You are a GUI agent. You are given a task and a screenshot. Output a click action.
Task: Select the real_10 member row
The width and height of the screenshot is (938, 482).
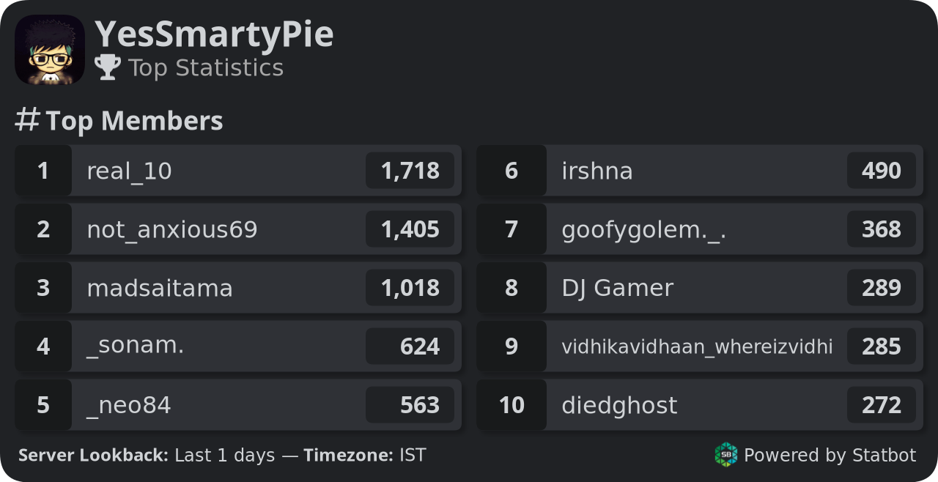click(x=238, y=171)
